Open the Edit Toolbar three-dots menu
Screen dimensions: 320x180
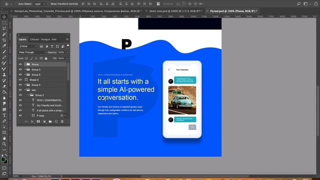4,150
